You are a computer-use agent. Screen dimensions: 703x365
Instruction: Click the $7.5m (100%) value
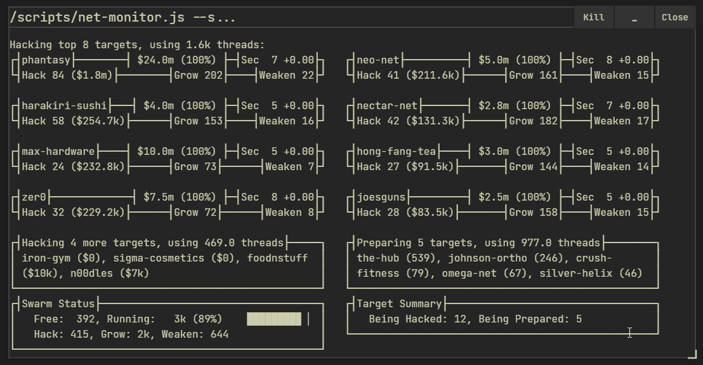(x=180, y=197)
